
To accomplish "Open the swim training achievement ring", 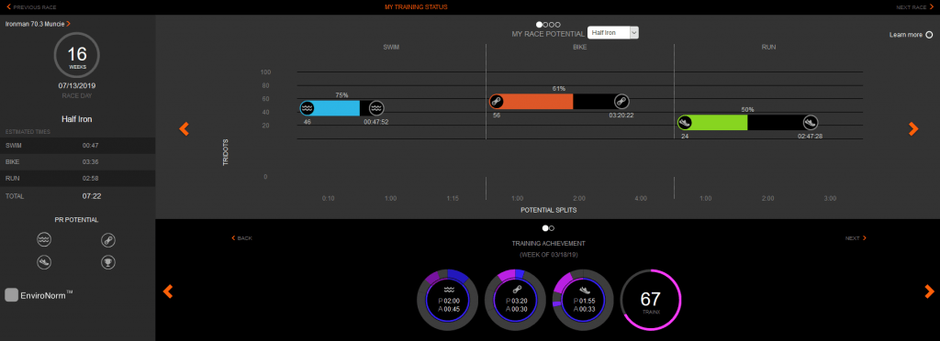I will (447, 299).
